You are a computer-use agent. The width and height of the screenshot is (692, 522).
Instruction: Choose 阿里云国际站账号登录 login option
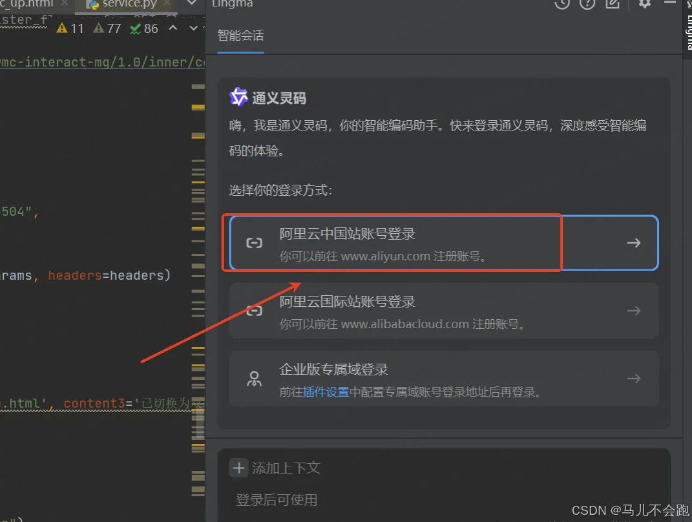coord(444,311)
